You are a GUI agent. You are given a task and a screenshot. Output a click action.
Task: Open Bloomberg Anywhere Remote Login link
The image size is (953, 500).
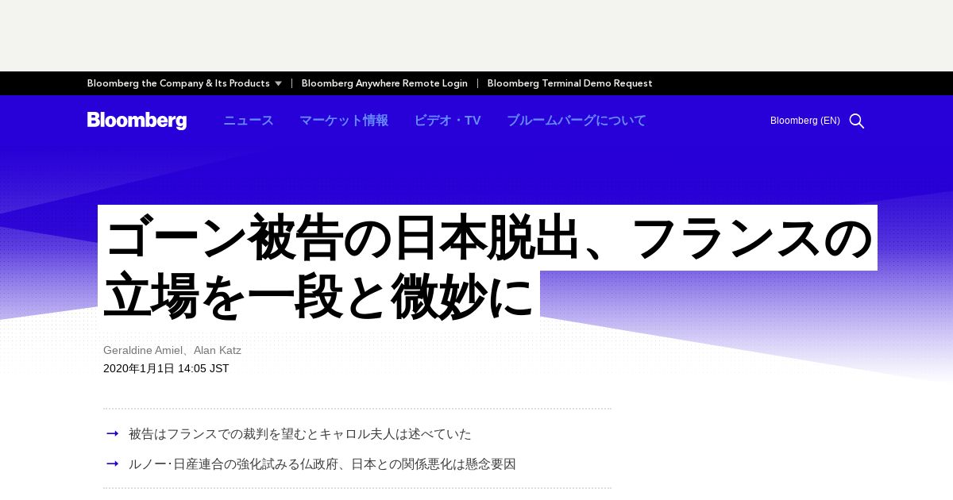tap(384, 83)
